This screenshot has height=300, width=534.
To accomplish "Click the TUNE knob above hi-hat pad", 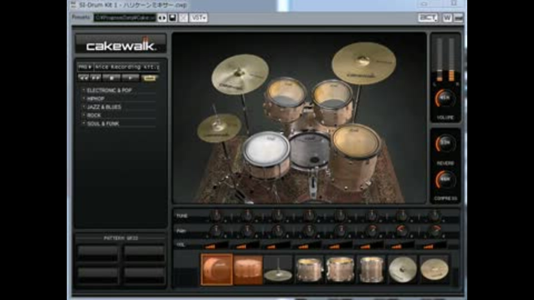I will (278, 216).
